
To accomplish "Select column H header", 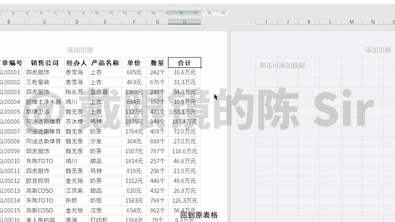I will point(185,22).
